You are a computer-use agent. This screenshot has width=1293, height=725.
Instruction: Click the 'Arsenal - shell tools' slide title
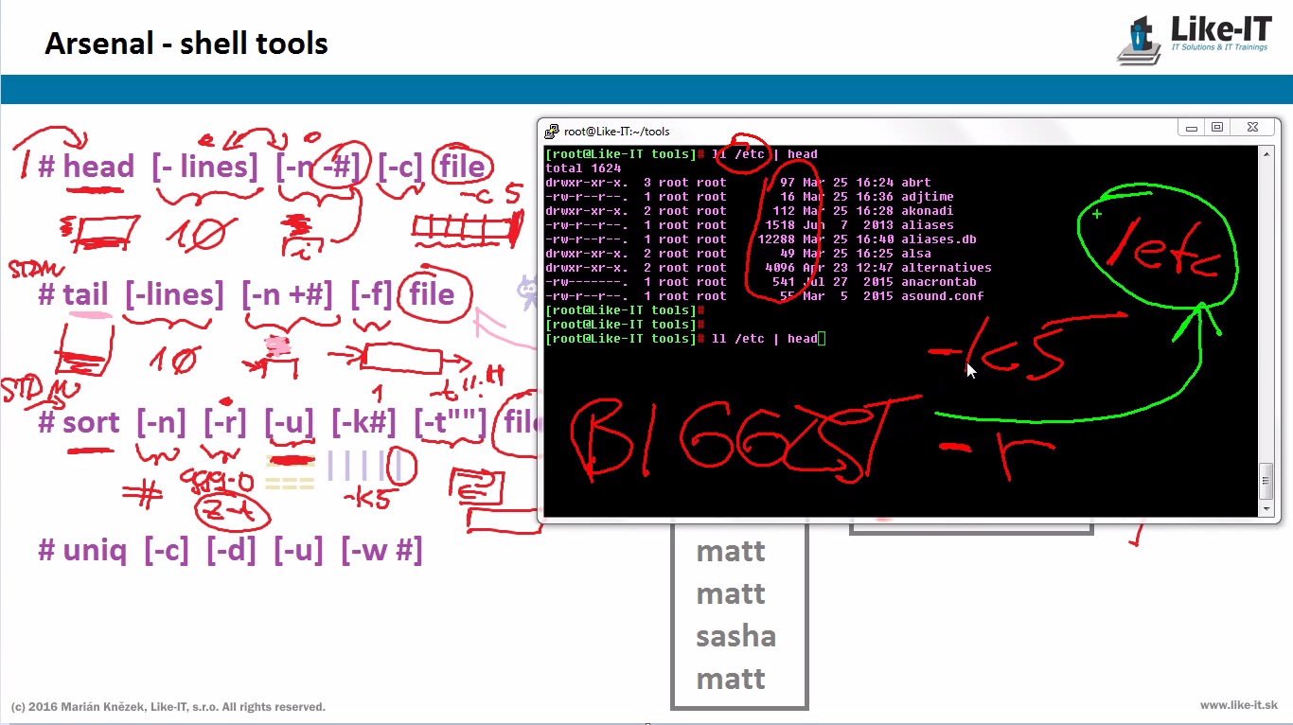(x=186, y=44)
